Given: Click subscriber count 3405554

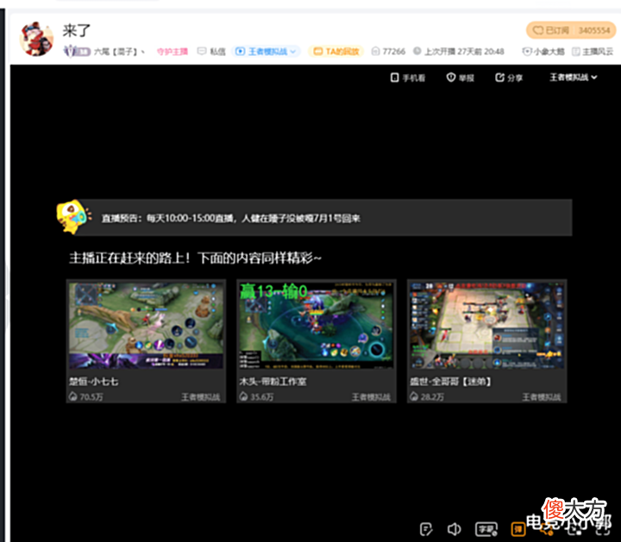Looking at the screenshot, I should click(x=594, y=30).
